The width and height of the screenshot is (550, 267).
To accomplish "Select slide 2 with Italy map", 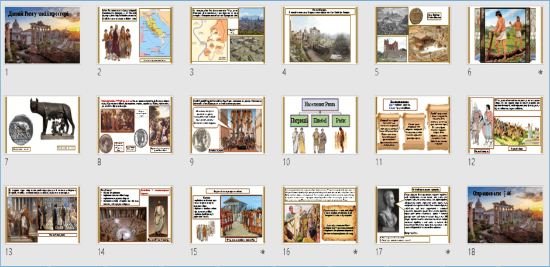I will [x=135, y=35].
